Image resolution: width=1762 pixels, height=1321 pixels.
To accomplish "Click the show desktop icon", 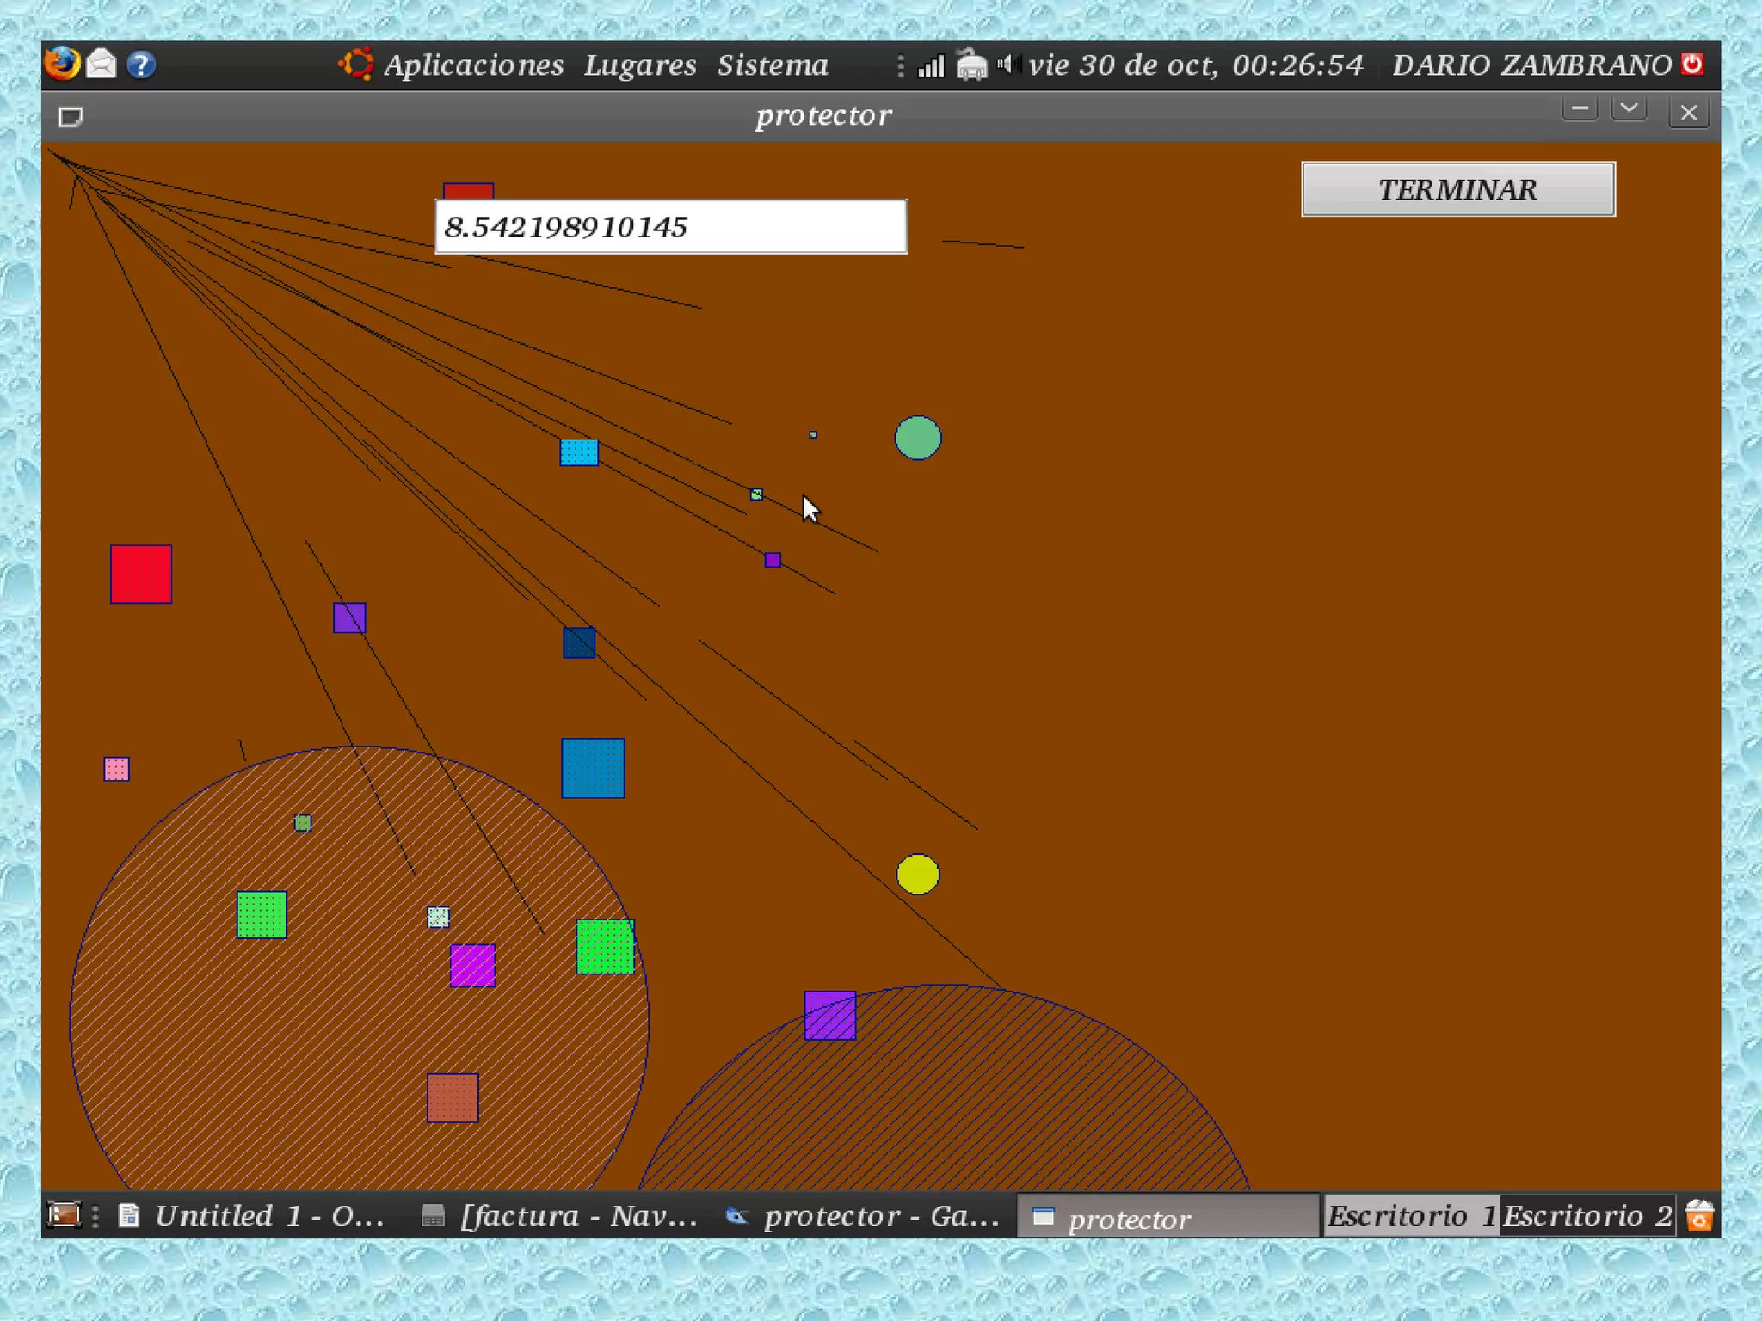I will (x=64, y=1215).
